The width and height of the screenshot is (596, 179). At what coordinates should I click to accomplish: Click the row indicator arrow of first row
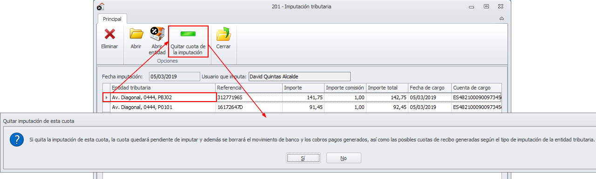click(x=107, y=97)
